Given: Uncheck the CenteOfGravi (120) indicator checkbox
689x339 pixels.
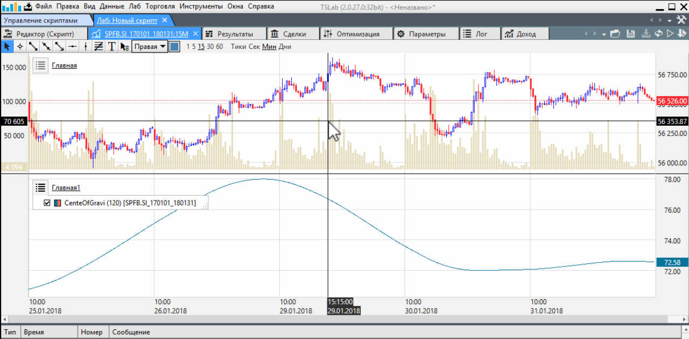Looking at the screenshot, I should click(47, 203).
